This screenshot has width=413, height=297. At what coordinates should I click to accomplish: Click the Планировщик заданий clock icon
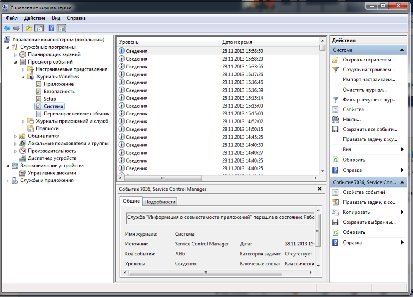23,54
